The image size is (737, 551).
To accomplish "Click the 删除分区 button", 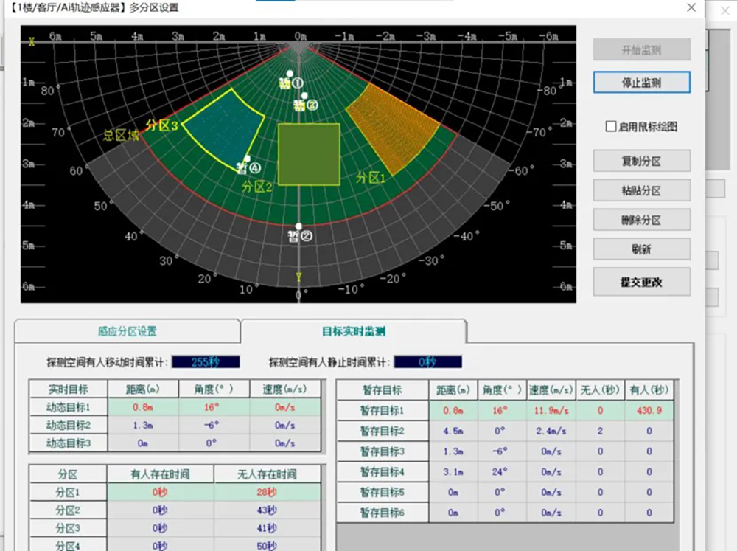I will click(x=642, y=220).
